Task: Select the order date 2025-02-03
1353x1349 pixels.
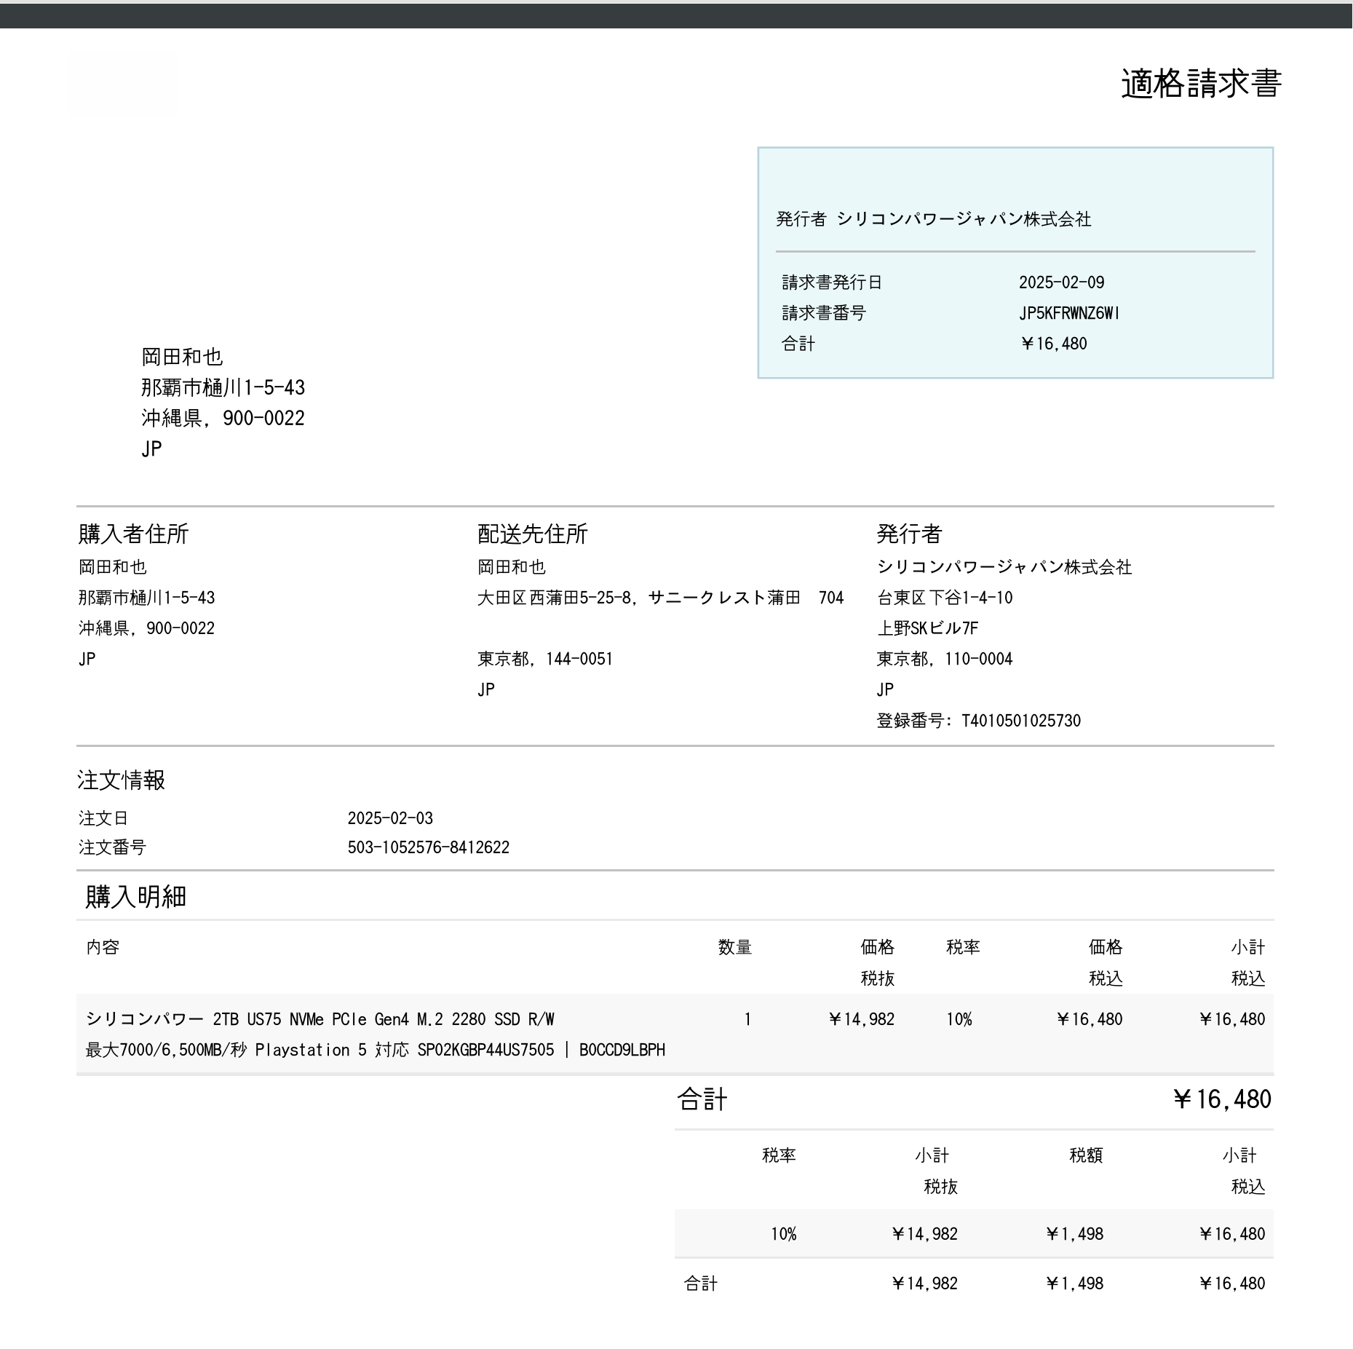Action: [x=390, y=818]
